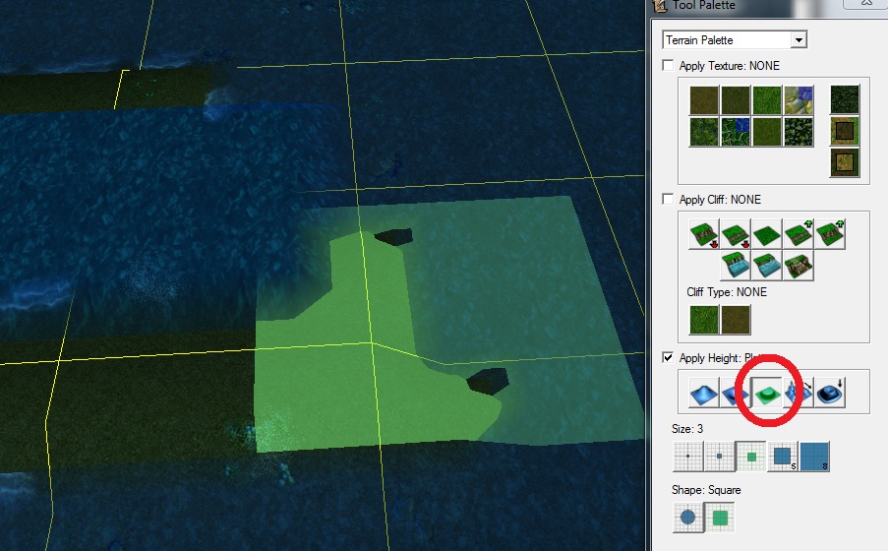Pick Increase Two cliff levels tool
This screenshot has width=889, height=551.
click(830, 234)
